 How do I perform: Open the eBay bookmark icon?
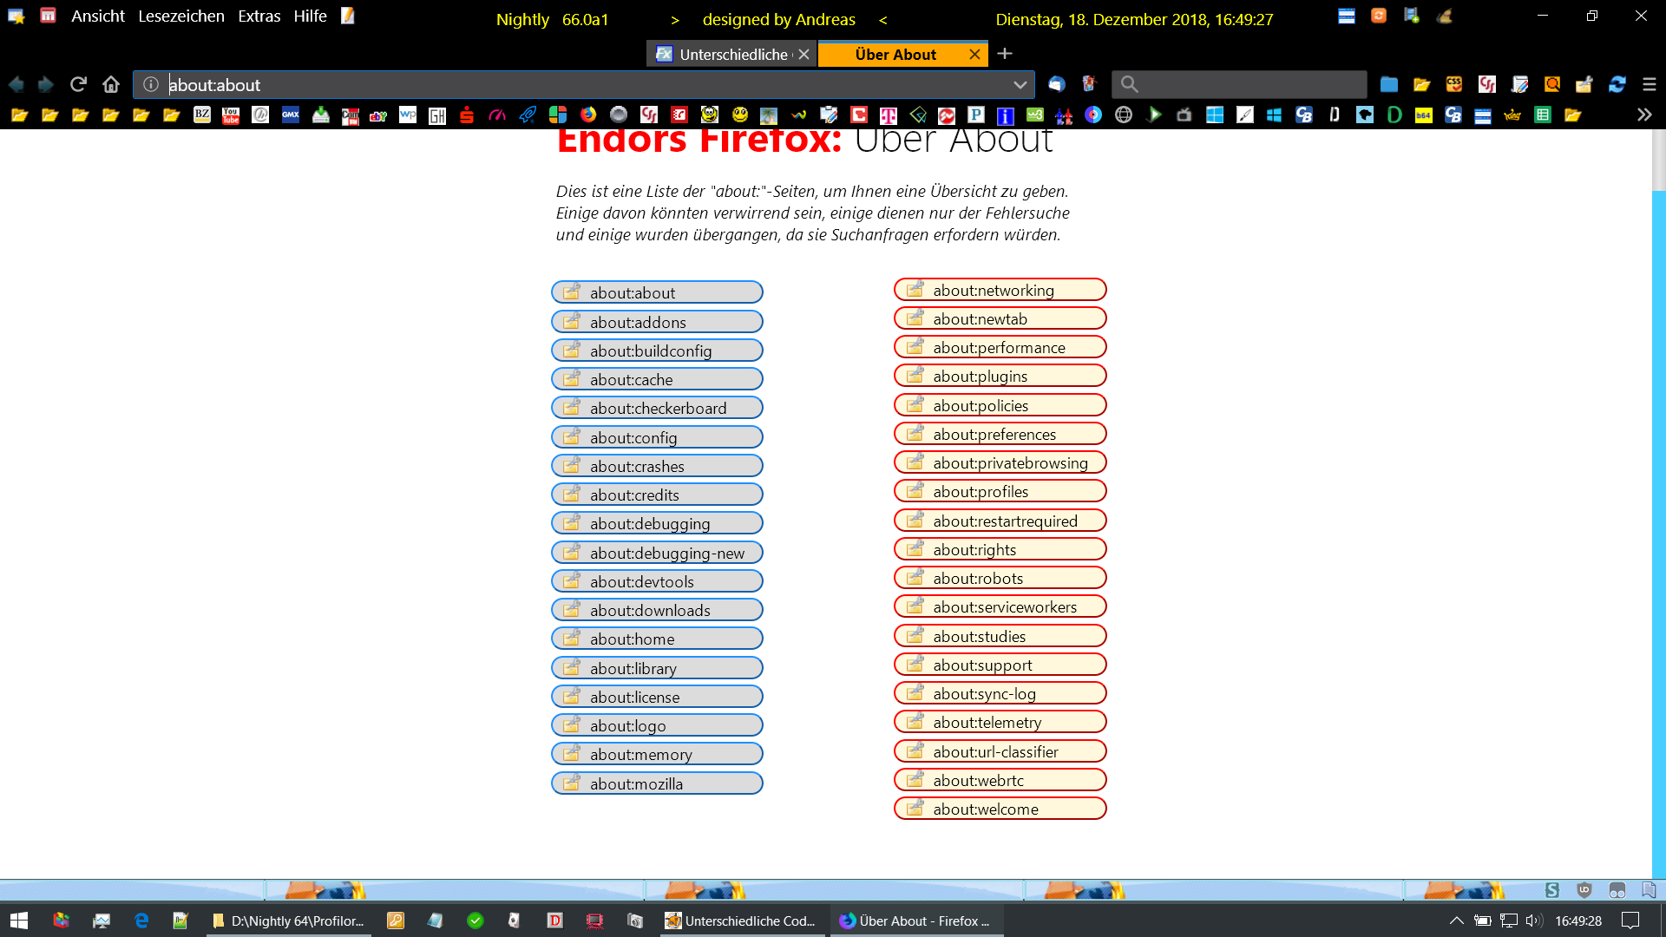coord(378,115)
